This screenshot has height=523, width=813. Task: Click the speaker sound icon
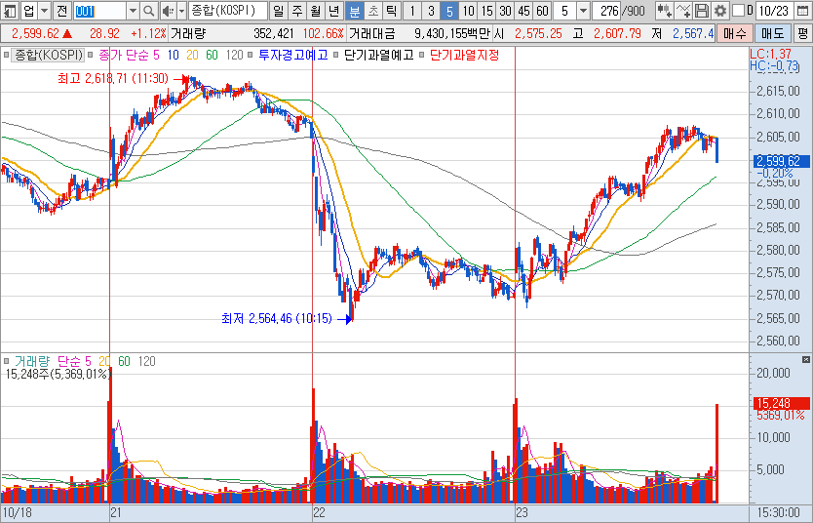(x=168, y=11)
